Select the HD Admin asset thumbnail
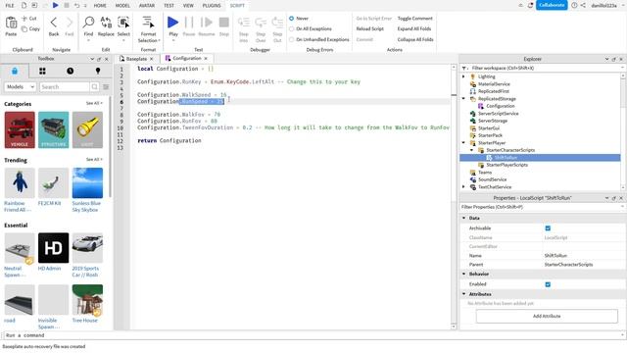 (x=53, y=248)
